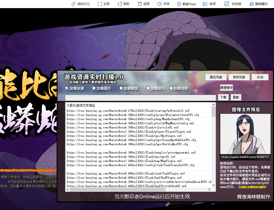Click the list's scroll up arrow
Image resolution: width=274 pixels, height=210 pixels.
coord(213,105)
